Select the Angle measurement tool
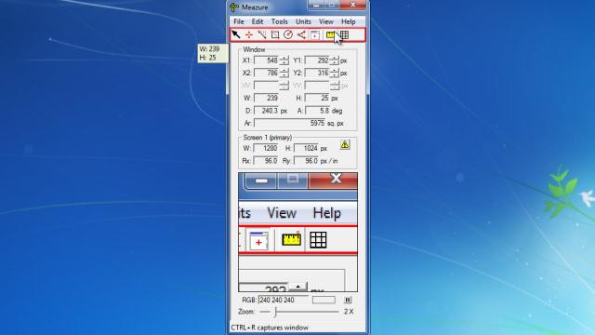Image resolution: width=595 pixels, height=335 pixels. [301, 35]
